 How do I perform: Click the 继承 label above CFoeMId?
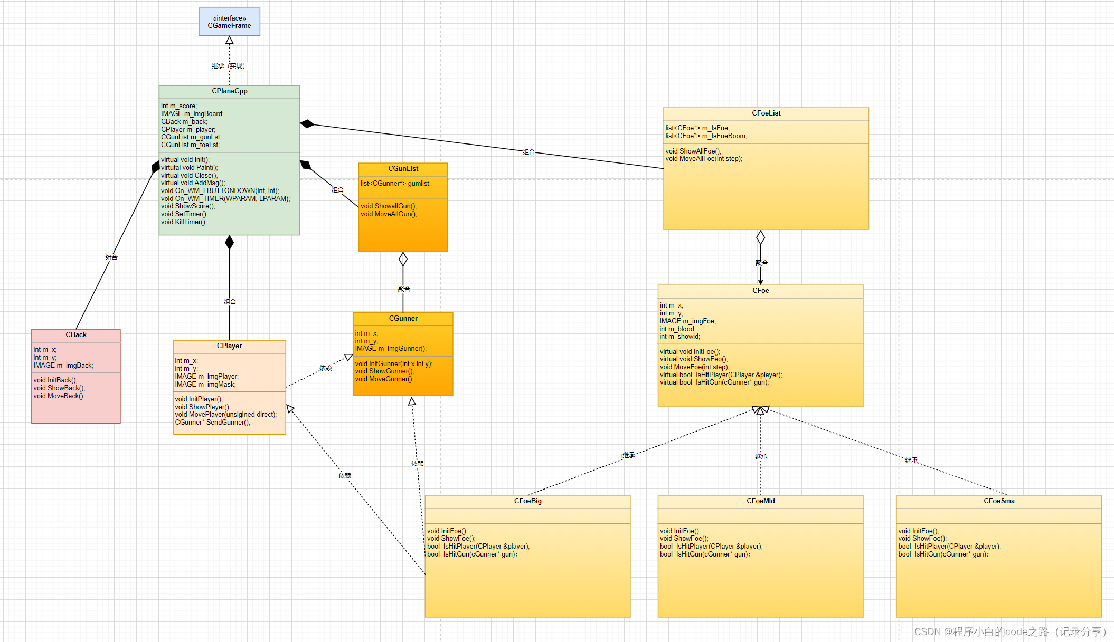click(761, 457)
